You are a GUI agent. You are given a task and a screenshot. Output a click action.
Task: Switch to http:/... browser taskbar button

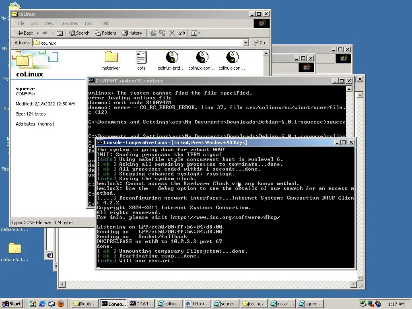(198, 304)
